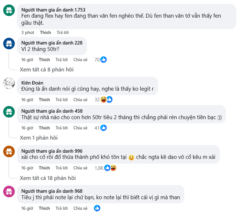Expand "Xem 1 phản hồi" reply

[39, 138]
